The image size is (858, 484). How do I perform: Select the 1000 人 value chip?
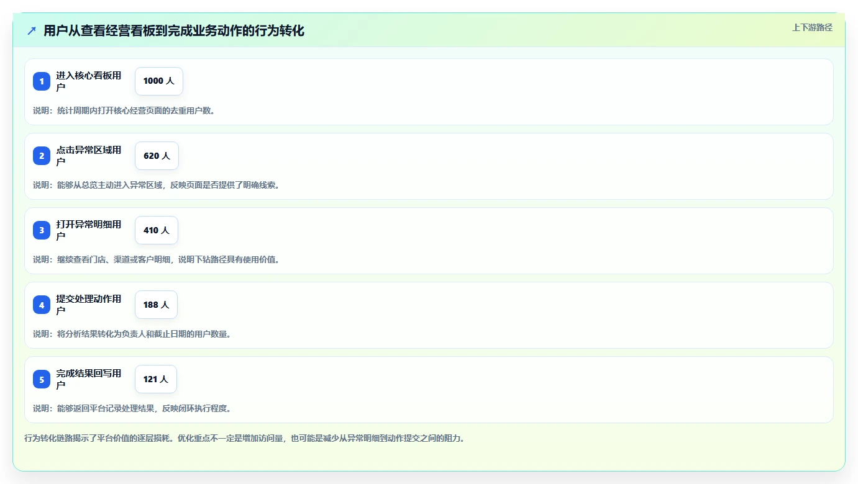pos(159,81)
